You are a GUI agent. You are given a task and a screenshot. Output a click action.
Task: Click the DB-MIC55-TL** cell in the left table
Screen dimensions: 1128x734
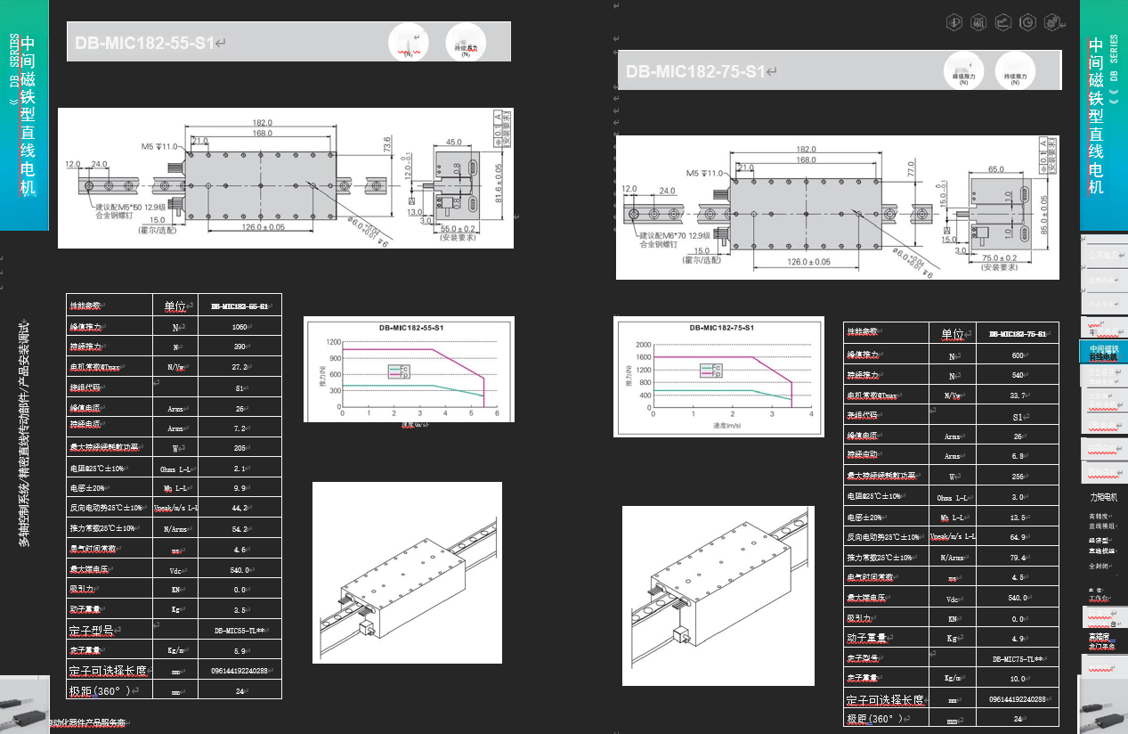click(x=239, y=631)
